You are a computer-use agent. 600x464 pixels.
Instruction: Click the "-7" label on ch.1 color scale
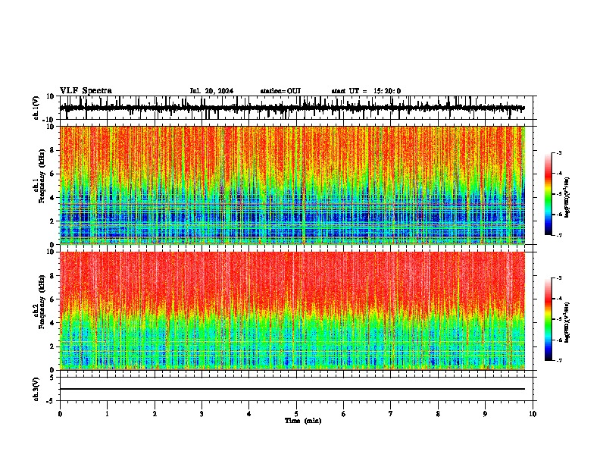pos(558,235)
